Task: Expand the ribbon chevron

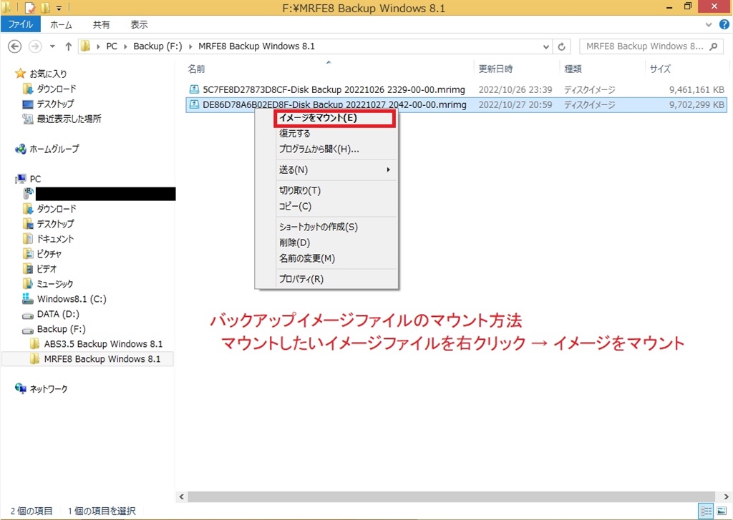Action: (x=709, y=25)
